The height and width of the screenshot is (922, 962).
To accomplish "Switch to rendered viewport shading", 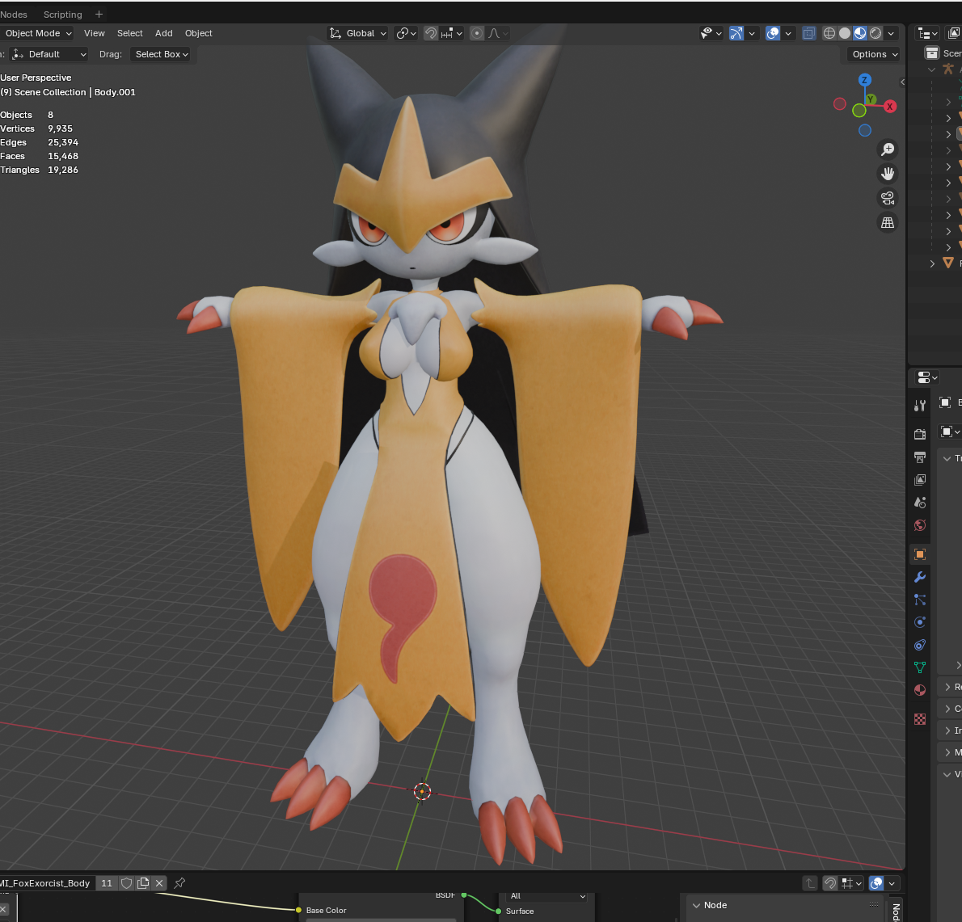I will pyautogui.click(x=876, y=33).
